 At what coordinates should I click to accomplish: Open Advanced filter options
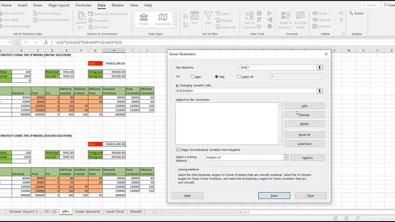point(218,27)
